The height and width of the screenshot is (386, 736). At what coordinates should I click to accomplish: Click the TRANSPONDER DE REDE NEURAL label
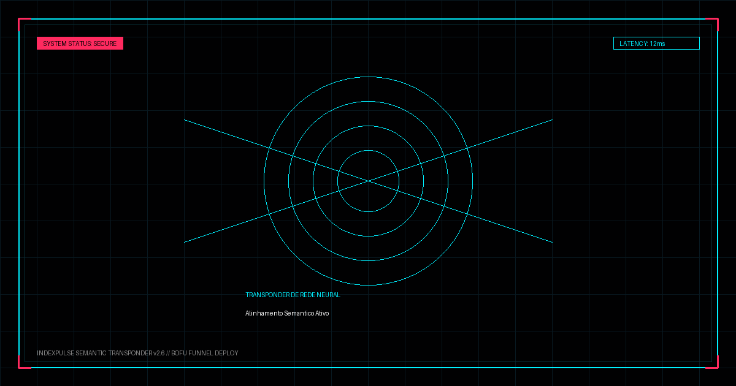pos(293,295)
